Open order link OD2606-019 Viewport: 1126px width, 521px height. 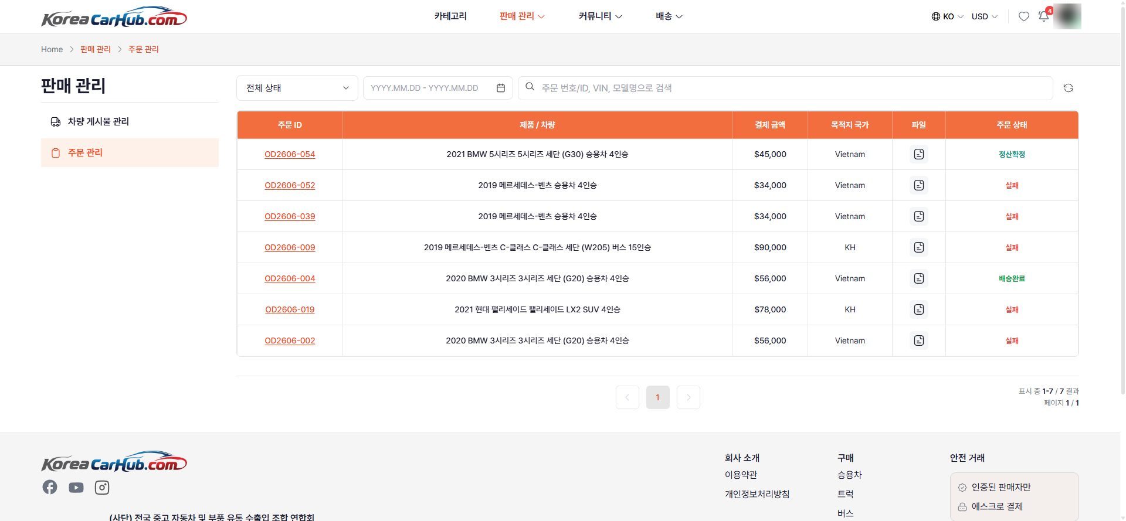(290, 309)
